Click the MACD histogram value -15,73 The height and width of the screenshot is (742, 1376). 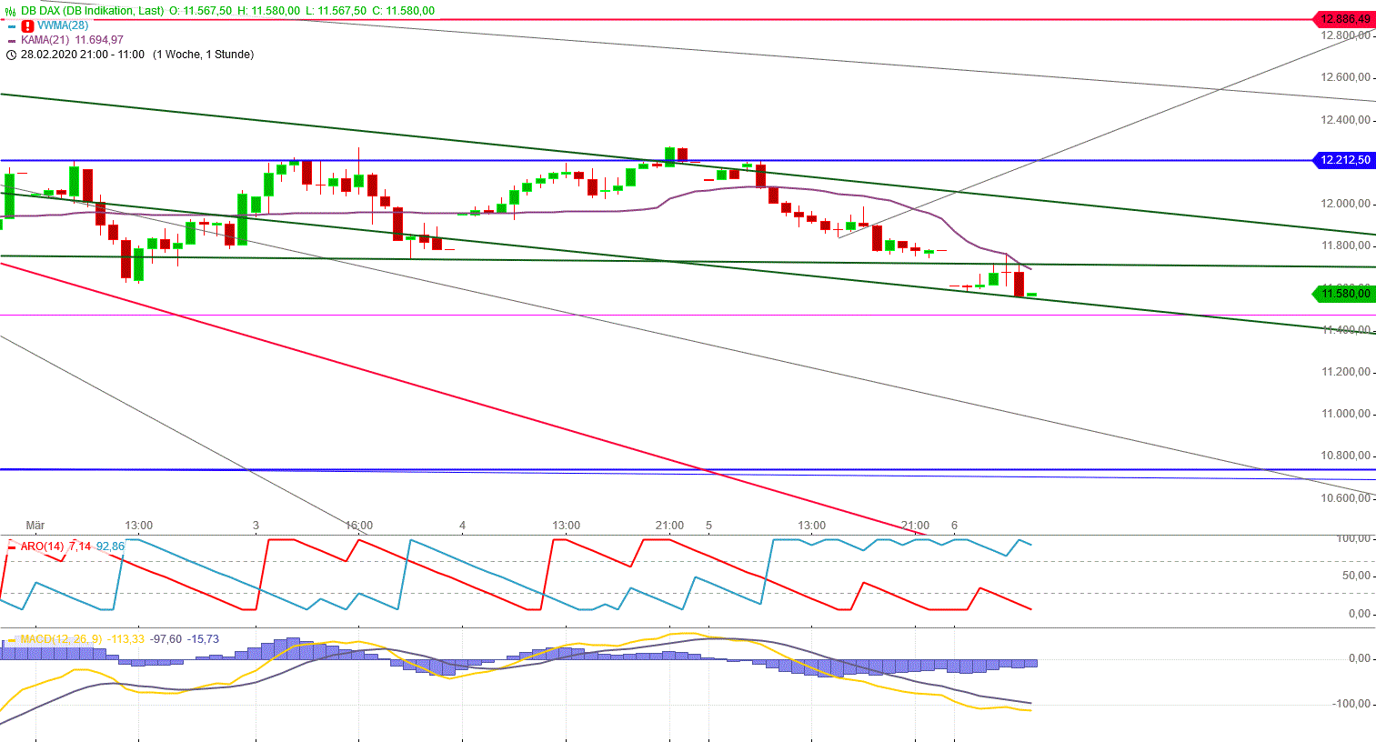coord(203,639)
